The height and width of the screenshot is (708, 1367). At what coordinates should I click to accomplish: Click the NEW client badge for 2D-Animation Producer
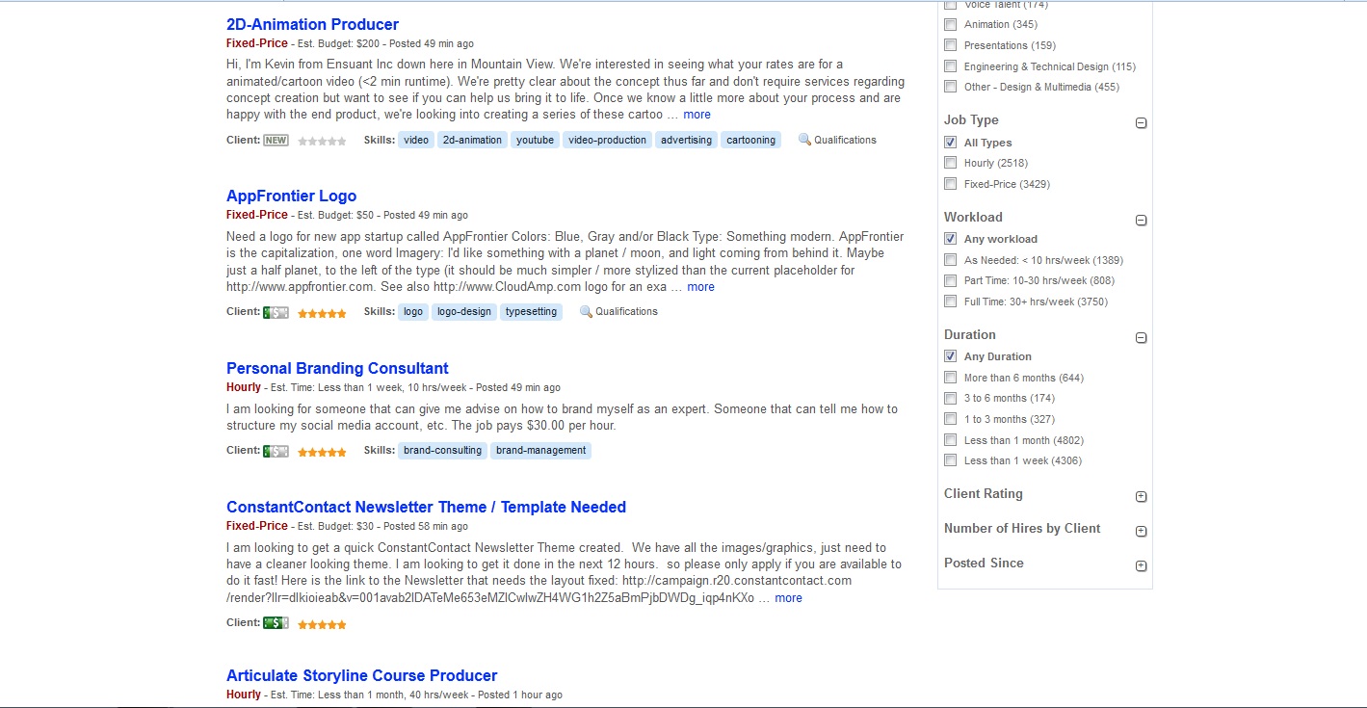click(276, 141)
